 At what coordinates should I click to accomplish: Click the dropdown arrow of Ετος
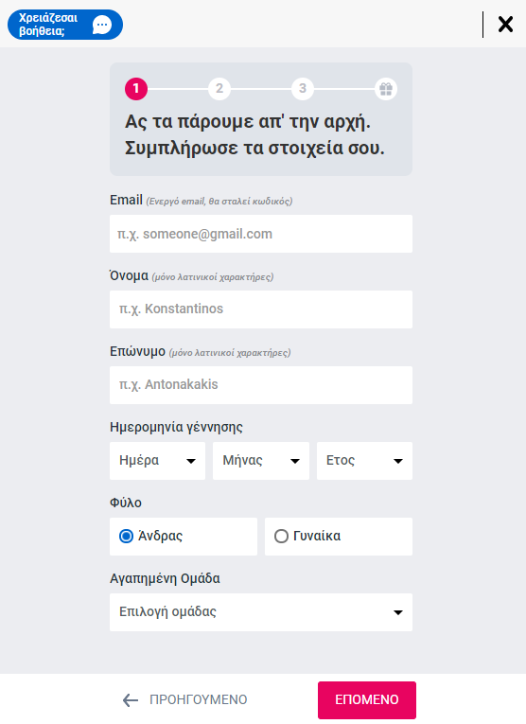click(397, 461)
